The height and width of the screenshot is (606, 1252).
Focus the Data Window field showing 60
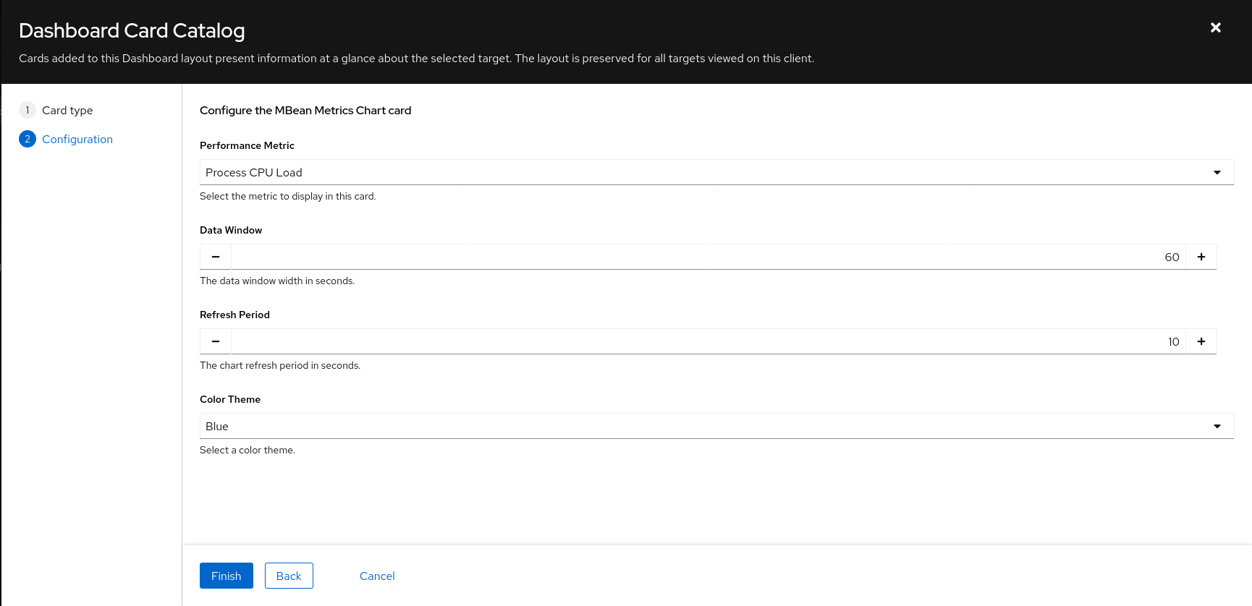[x=708, y=257]
